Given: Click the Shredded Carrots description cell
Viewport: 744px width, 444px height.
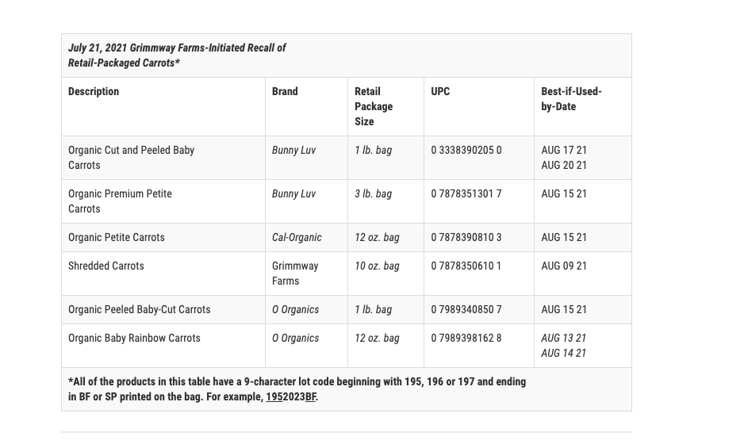Looking at the screenshot, I should coord(106,266).
